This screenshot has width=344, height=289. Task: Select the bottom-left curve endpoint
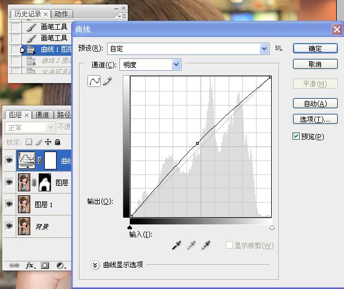pyautogui.click(x=132, y=216)
